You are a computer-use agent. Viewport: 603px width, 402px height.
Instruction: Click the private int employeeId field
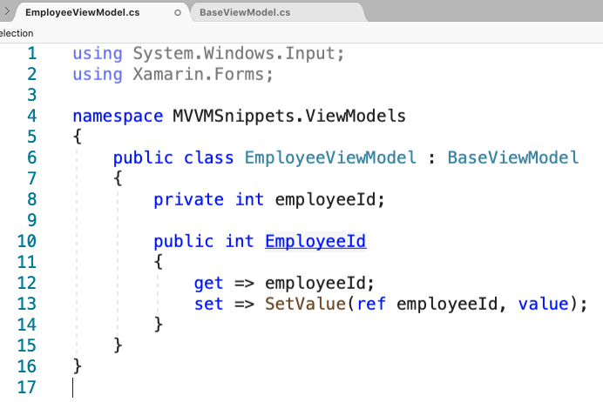click(268, 199)
